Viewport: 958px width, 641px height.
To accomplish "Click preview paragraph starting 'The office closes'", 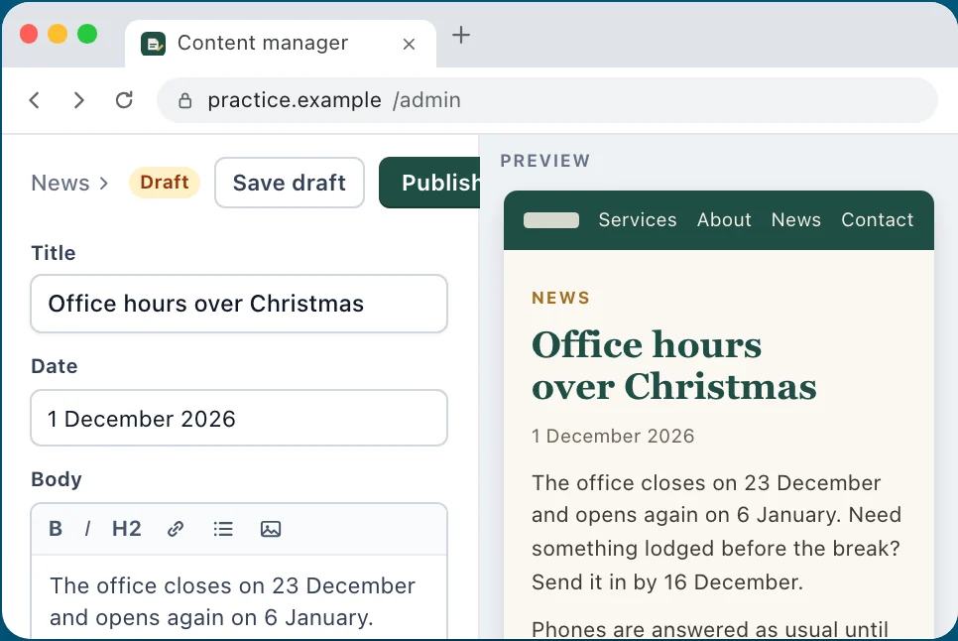I will [716, 533].
